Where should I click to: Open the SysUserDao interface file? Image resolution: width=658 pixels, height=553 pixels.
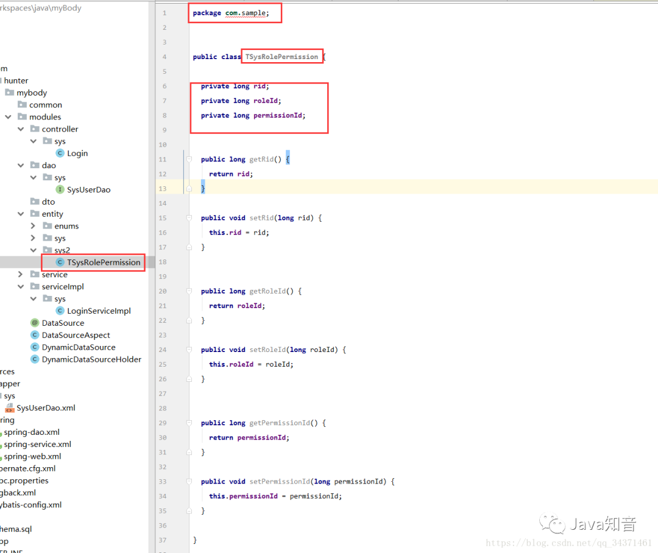click(x=88, y=189)
